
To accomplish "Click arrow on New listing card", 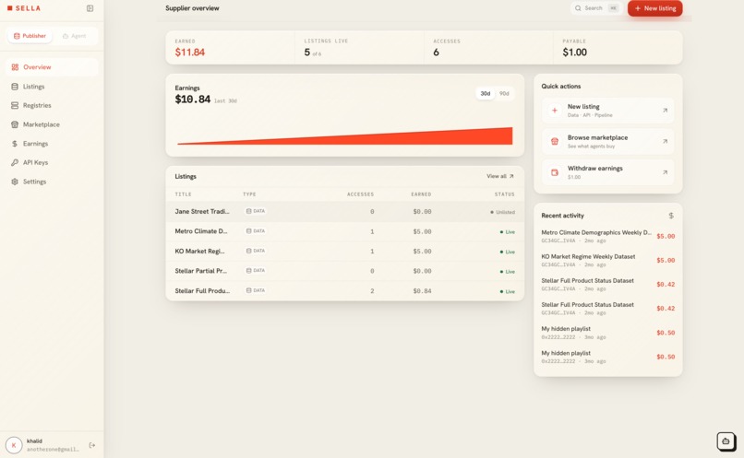I will coord(665,111).
